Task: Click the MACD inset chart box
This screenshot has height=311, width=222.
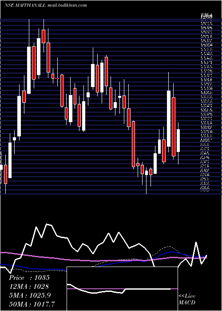Action: pyautogui.click(x=122, y=289)
